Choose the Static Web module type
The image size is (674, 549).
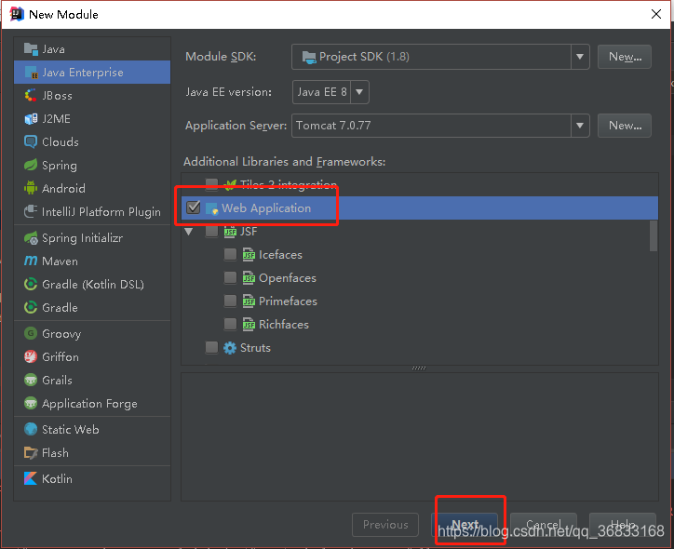point(92,429)
